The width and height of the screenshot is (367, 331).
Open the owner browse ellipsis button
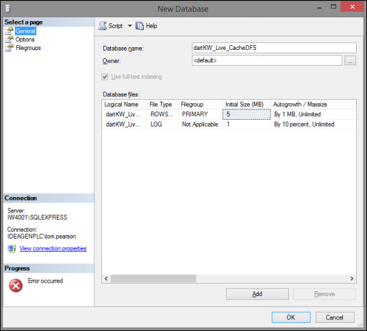[x=350, y=60]
